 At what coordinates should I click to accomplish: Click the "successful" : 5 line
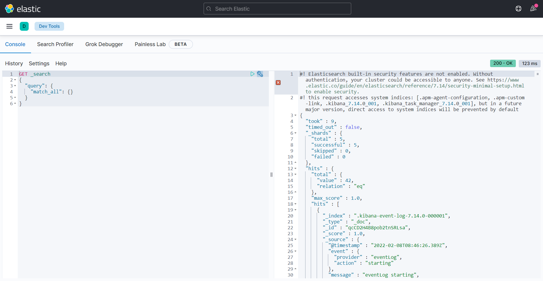pyautogui.click(x=335, y=145)
